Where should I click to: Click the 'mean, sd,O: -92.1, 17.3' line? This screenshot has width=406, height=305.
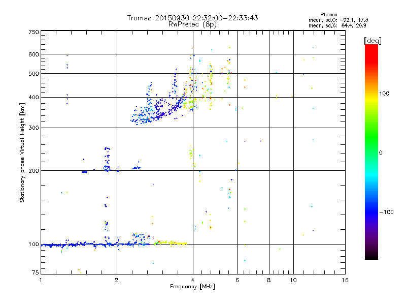click(x=338, y=20)
